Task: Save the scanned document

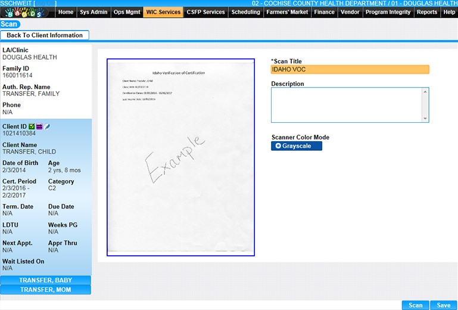Action: 443,305
